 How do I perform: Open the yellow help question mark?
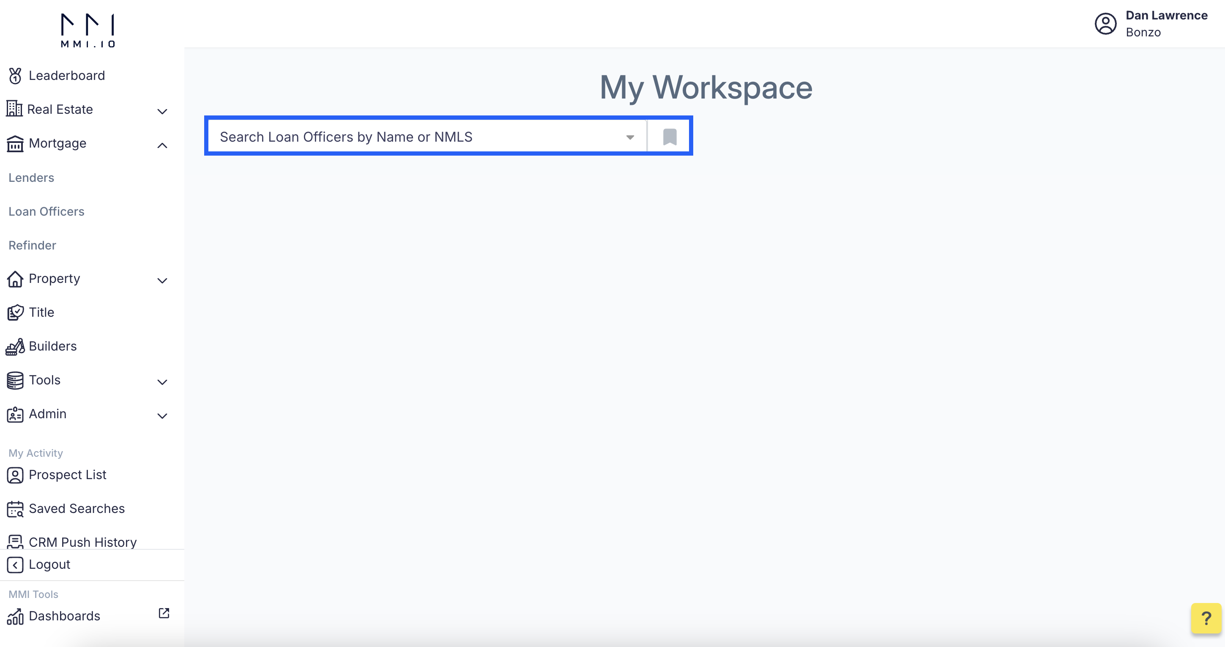tap(1206, 618)
